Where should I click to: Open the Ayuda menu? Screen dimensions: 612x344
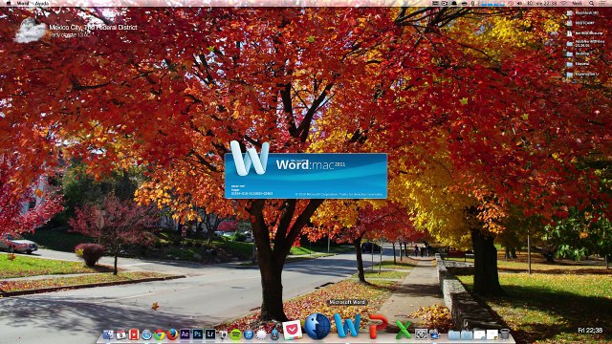click(x=42, y=3)
